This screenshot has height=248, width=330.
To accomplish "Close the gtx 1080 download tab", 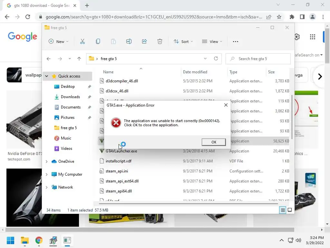I will coord(75,5).
